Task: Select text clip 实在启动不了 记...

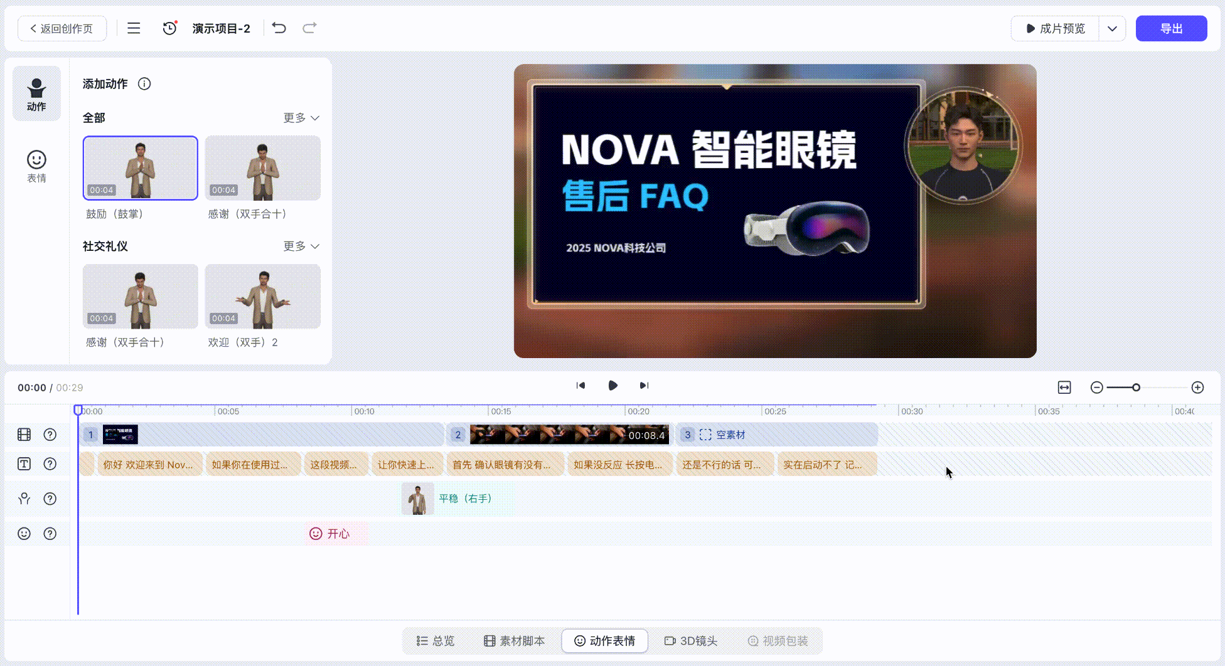Action: (827, 465)
